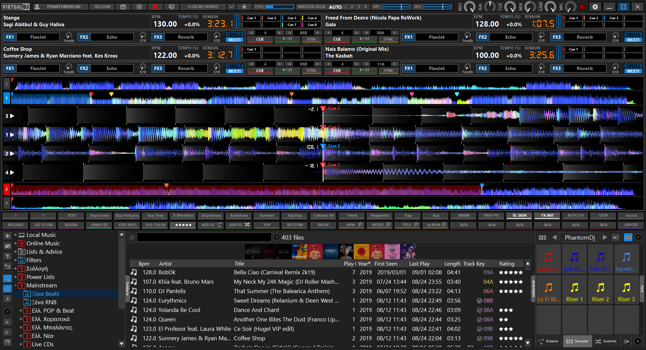This screenshot has height=350, width=646.
Task: Switch to the Sampler tab
Action: [577, 341]
